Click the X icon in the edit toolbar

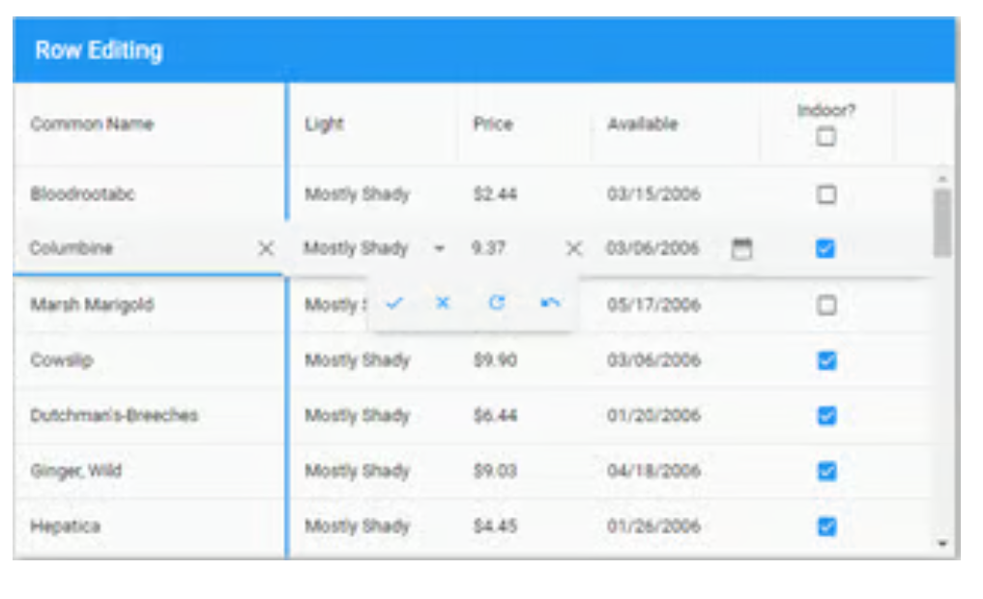pyautogui.click(x=443, y=303)
